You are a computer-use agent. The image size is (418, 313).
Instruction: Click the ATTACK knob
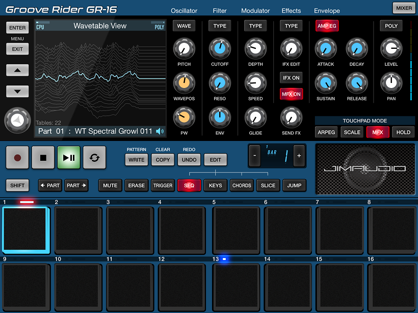(x=326, y=49)
